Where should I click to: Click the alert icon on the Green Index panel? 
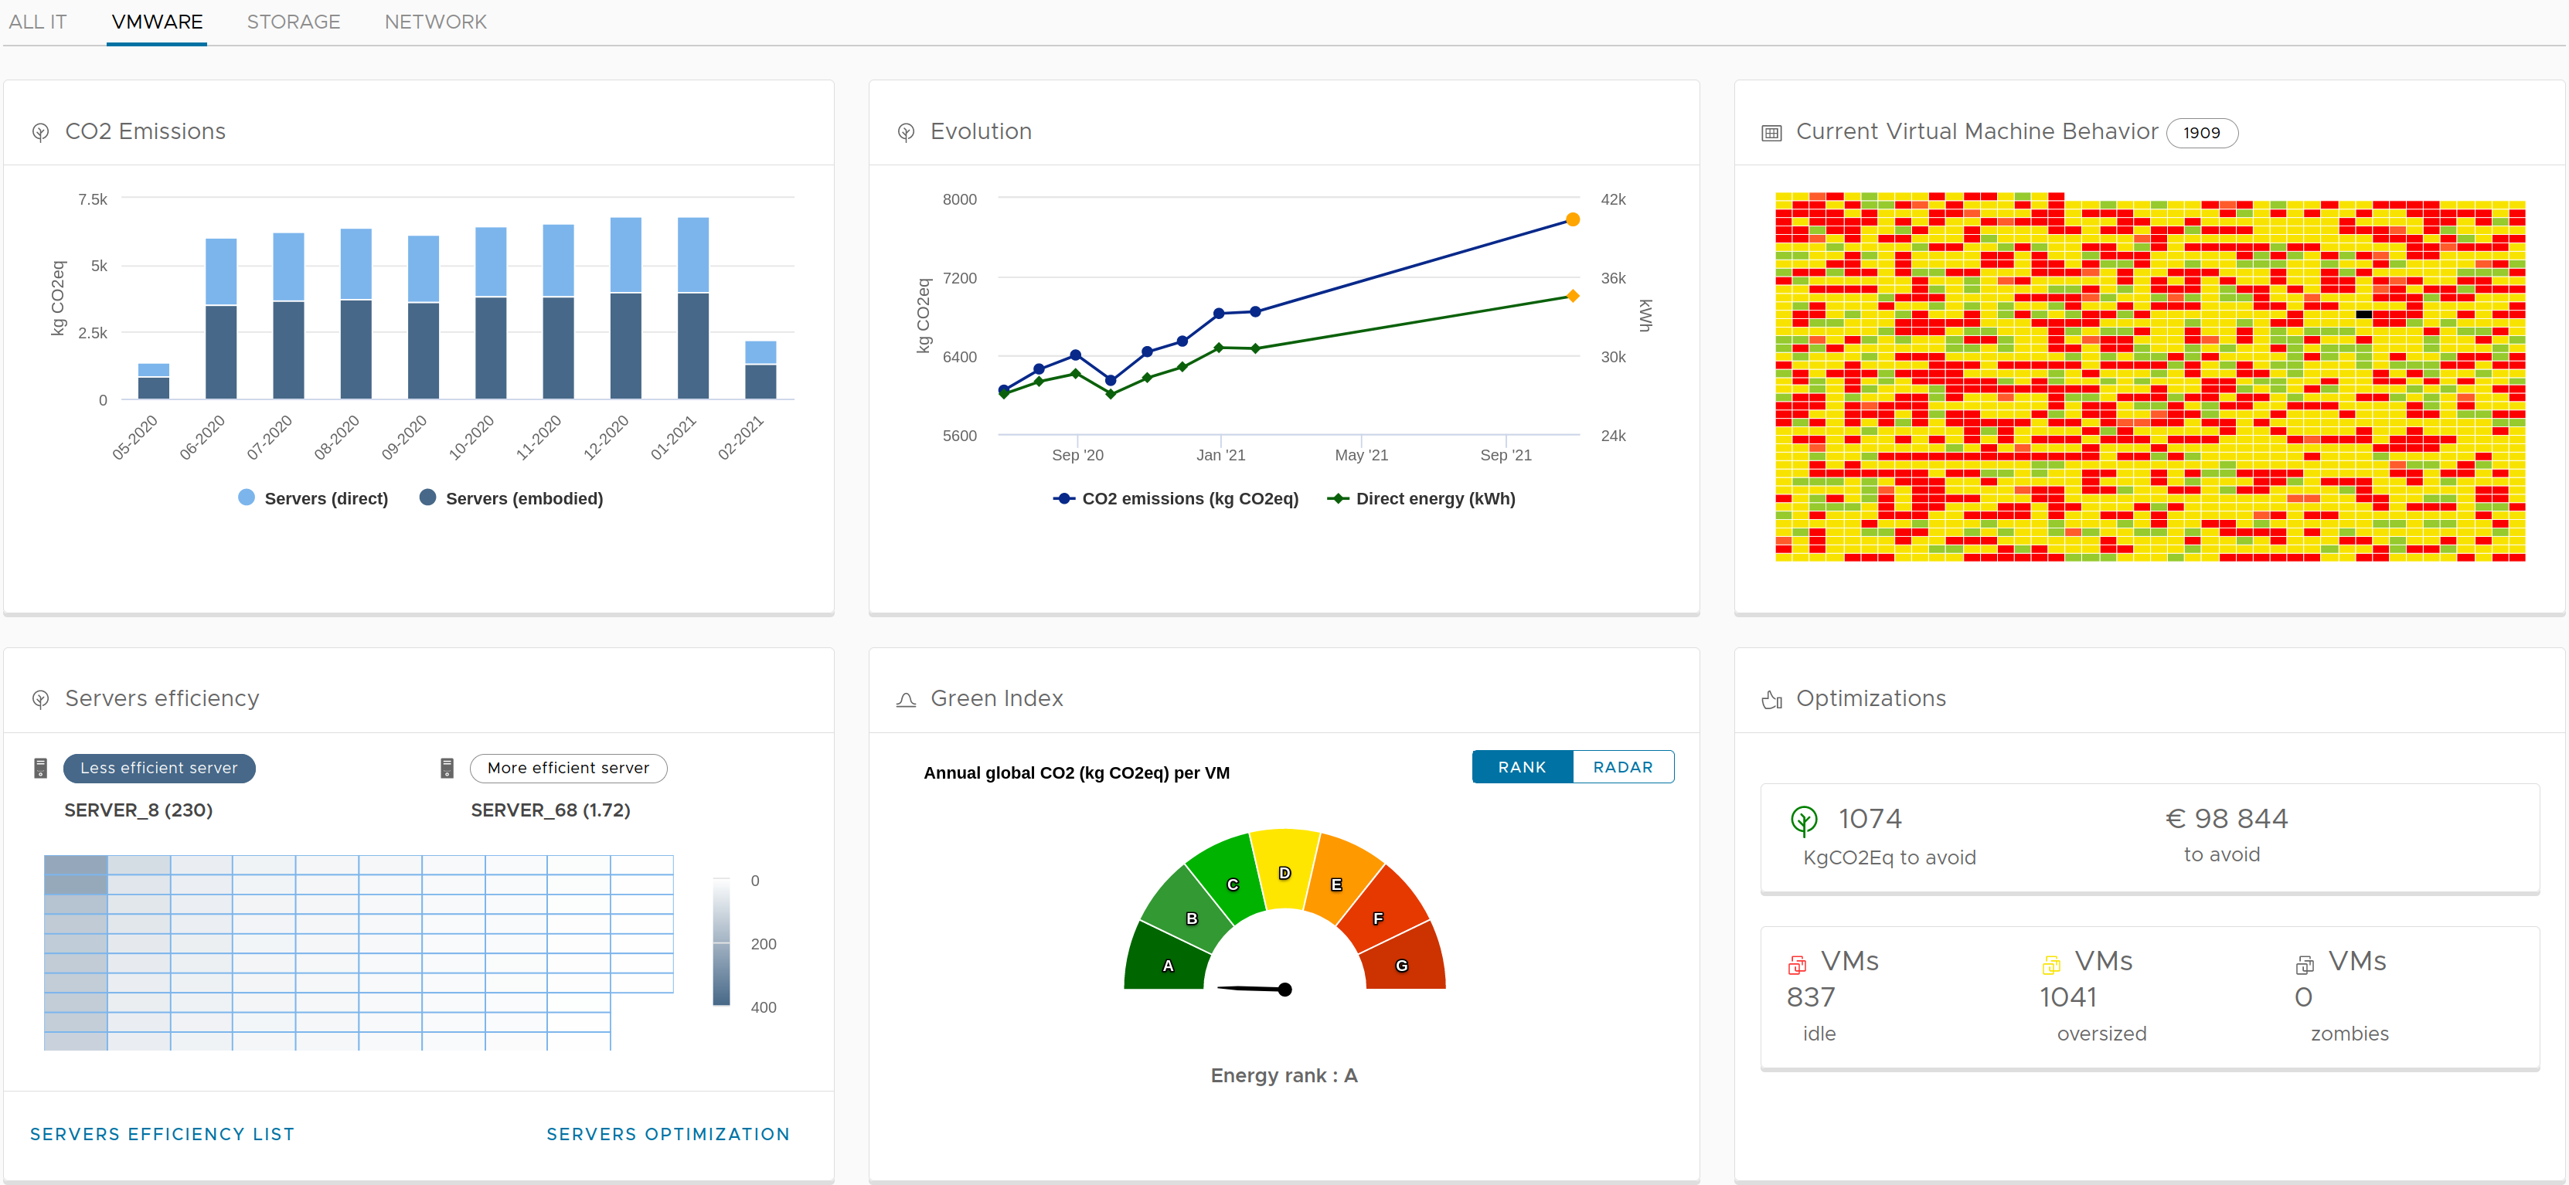906,698
